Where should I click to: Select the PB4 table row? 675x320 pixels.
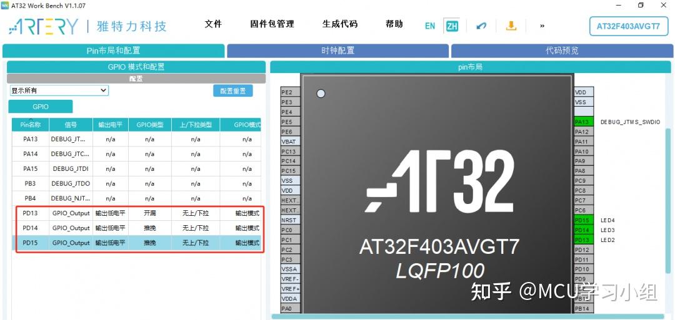[136, 198]
